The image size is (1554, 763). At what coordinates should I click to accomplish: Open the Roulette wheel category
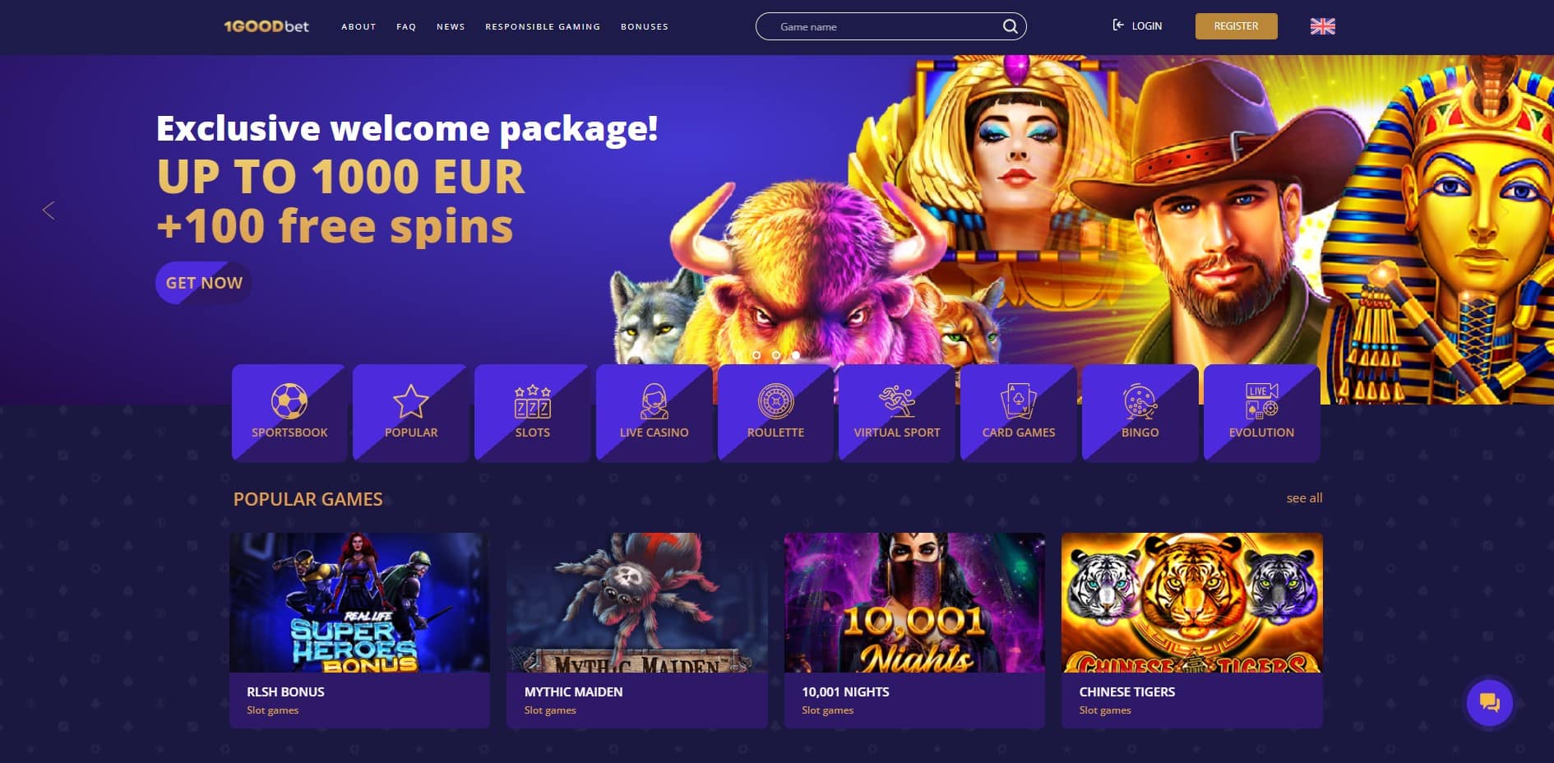[x=775, y=413]
